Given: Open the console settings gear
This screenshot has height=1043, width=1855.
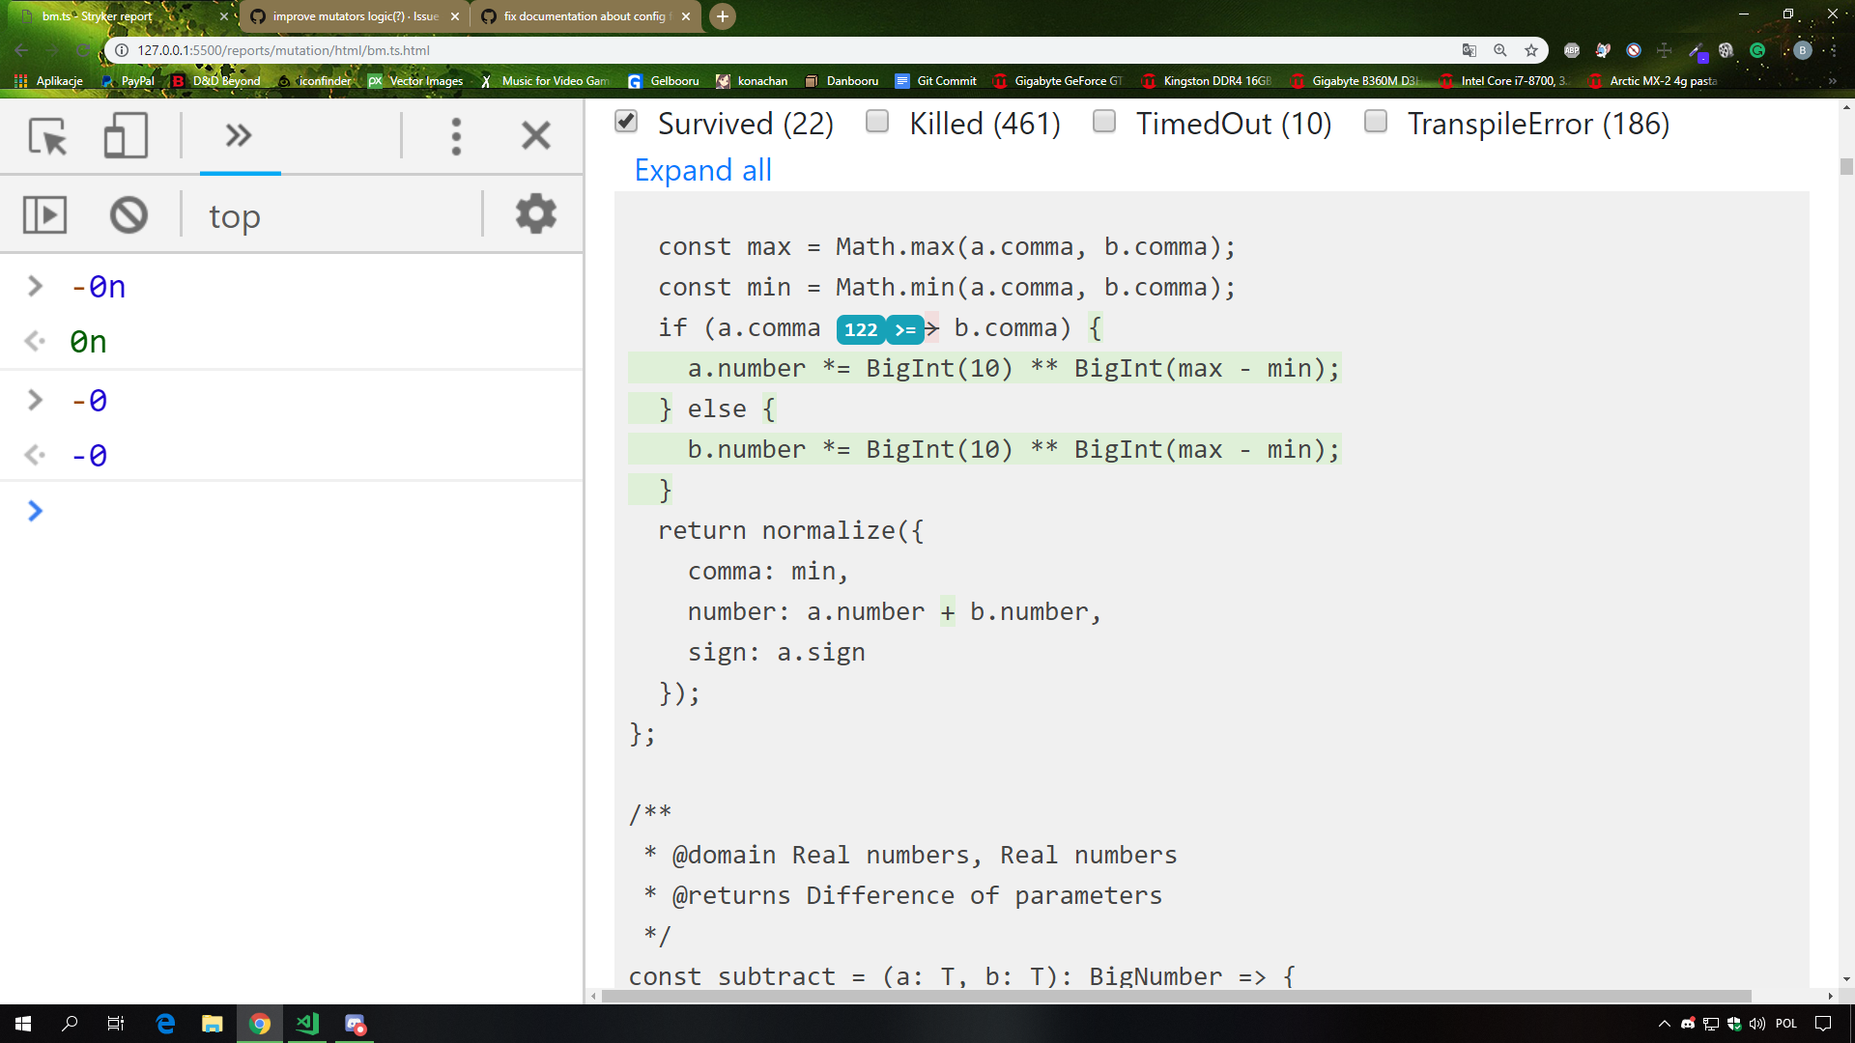Looking at the screenshot, I should [535, 214].
